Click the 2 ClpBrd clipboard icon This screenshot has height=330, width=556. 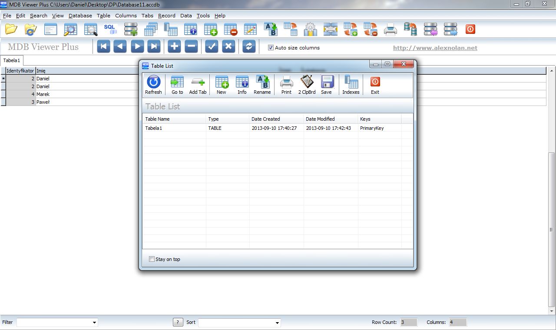tap(307, 85)
